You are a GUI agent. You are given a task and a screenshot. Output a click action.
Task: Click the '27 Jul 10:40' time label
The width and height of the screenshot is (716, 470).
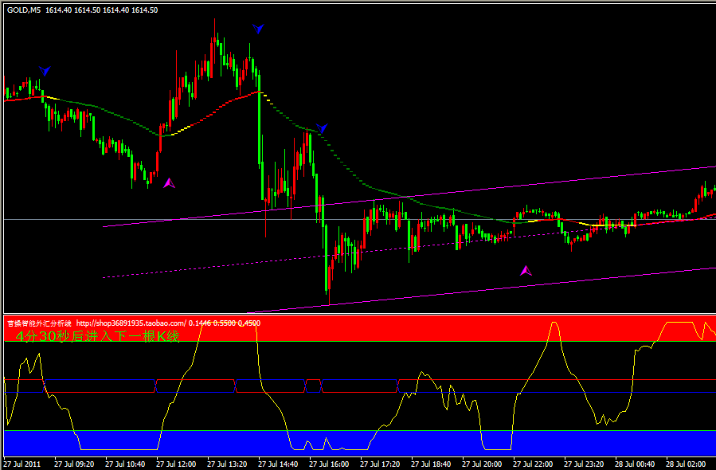coord(125,464)
